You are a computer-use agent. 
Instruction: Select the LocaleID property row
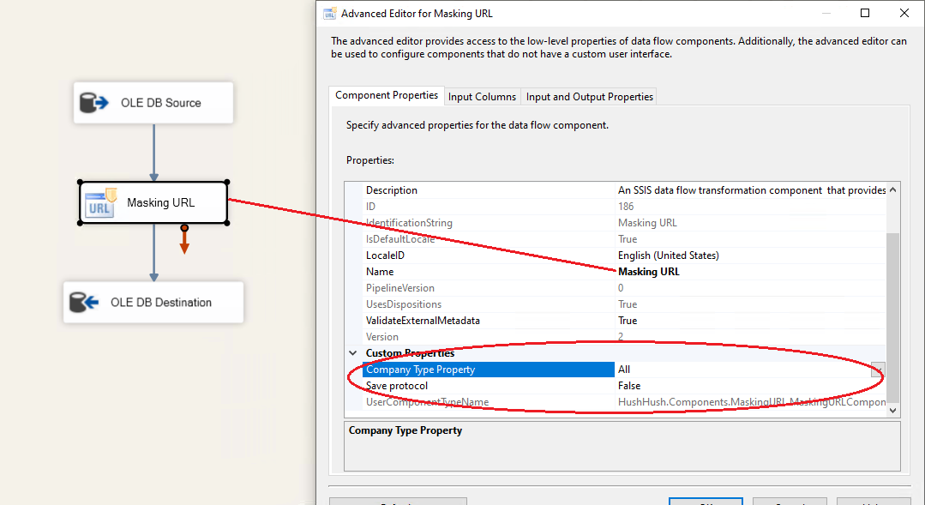coord(387,256)
